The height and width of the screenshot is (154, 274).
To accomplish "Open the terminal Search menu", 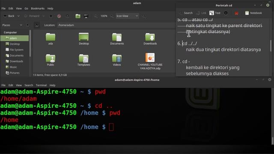I will click(x=29, y=85).
